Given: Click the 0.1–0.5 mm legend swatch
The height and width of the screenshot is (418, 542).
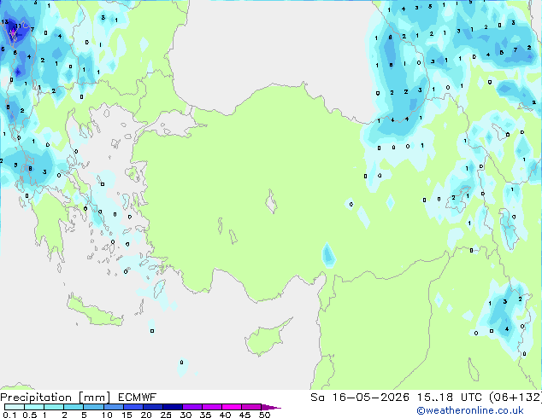Looking at the screenshot, I should pyautogui.click(x=15, y=407).
